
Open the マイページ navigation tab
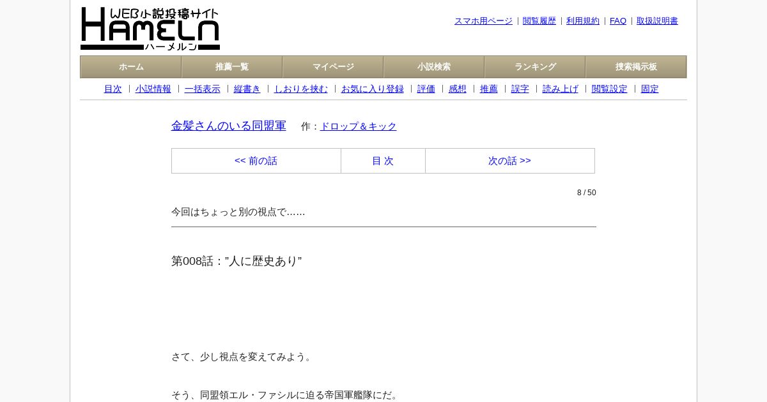(x=333, y=67)
